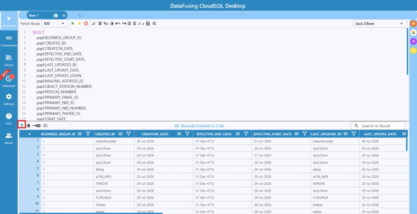
Task: Click 'papf.PERSON_NUMBER,' in the editor
Action: pos(57,92)
